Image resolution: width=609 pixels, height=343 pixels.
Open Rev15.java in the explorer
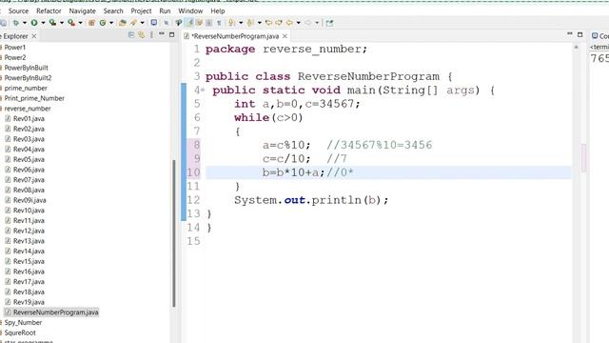tap(29, 261)
